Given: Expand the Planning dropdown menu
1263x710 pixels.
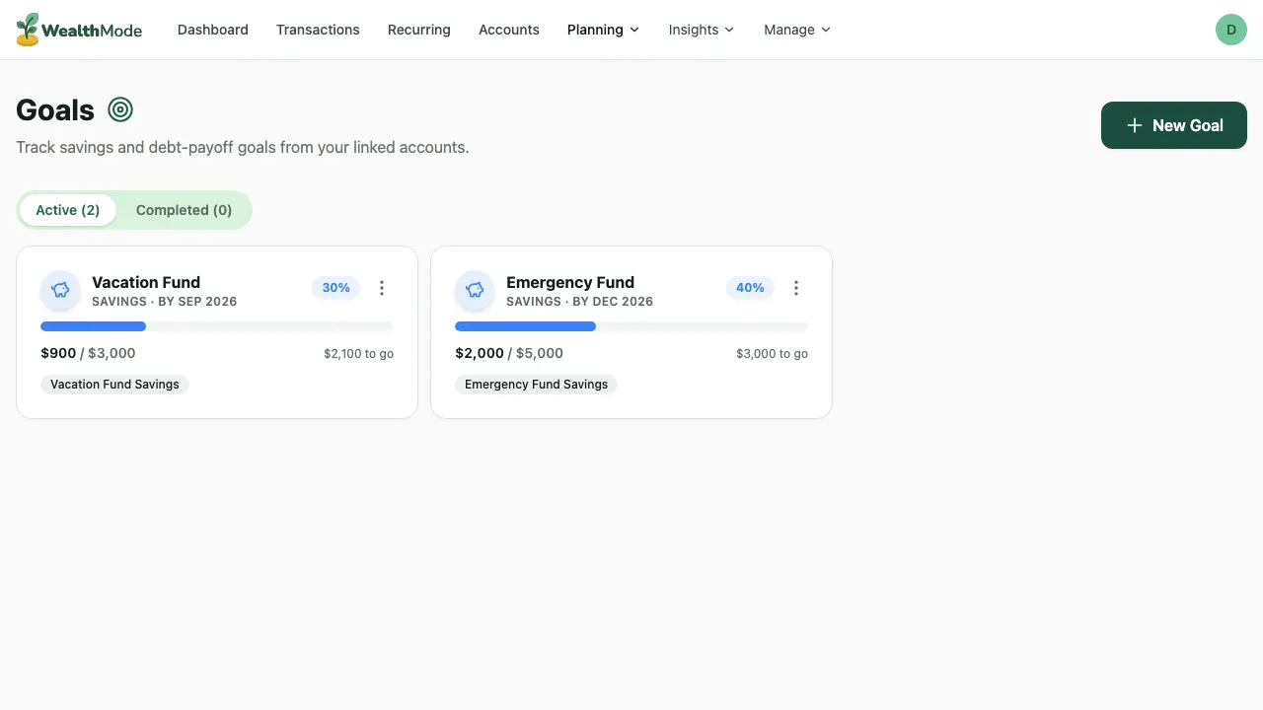Looking at the screenshot, I should click(x=604, y=30).
